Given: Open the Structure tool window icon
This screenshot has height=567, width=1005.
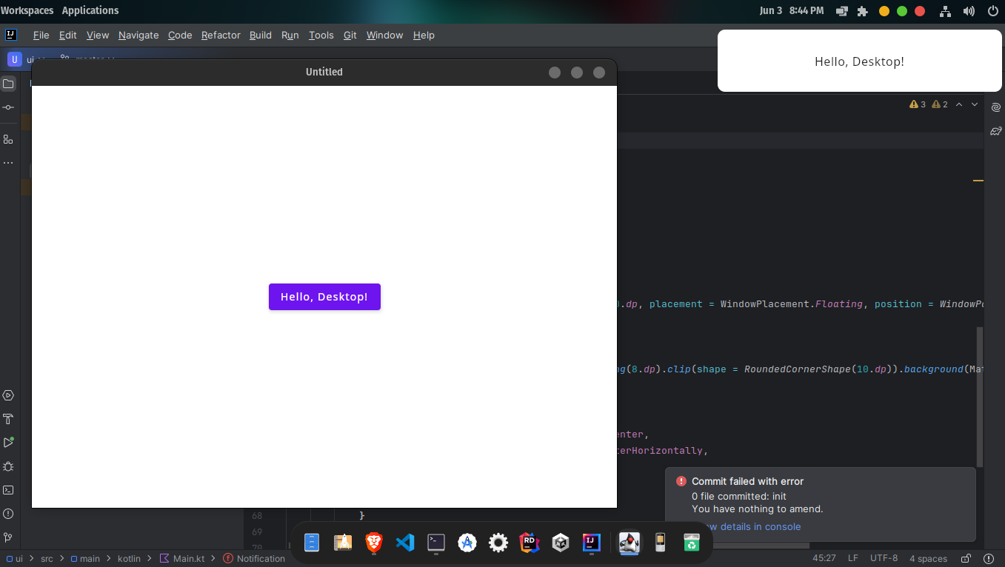Looking at the screenshot, I should coord(8,139).
